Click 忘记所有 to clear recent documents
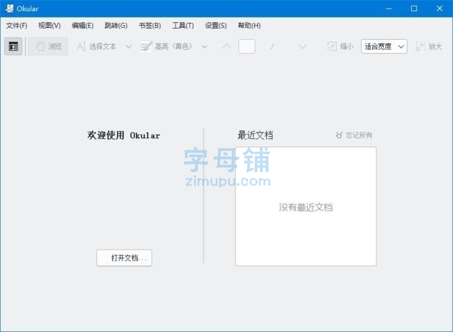453x332 pixels. click(x=354, y=135)
